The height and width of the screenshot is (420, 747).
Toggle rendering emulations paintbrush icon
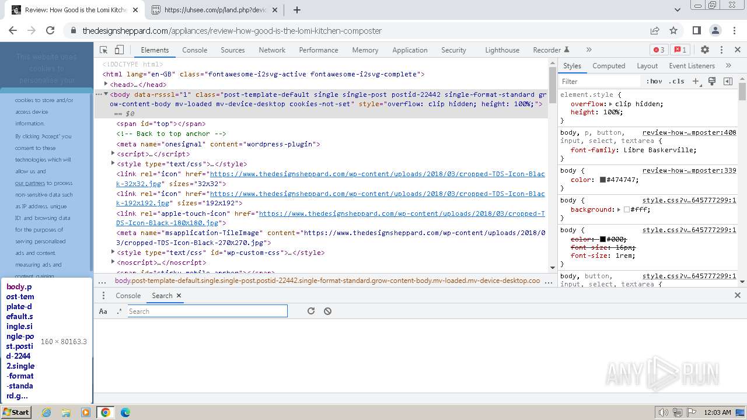(x=712, y=82)
